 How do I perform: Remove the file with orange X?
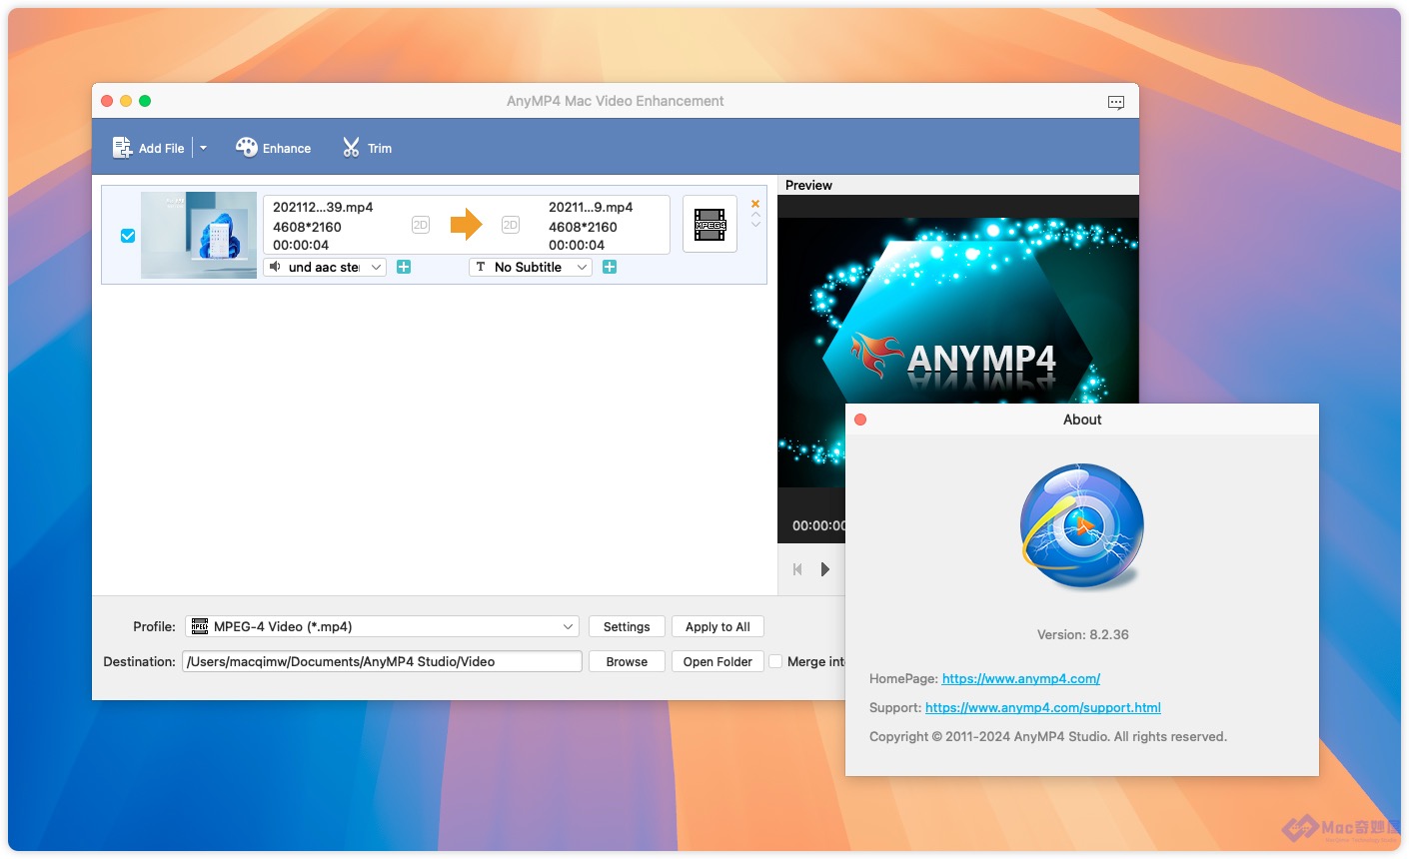[x=755, y=204]
